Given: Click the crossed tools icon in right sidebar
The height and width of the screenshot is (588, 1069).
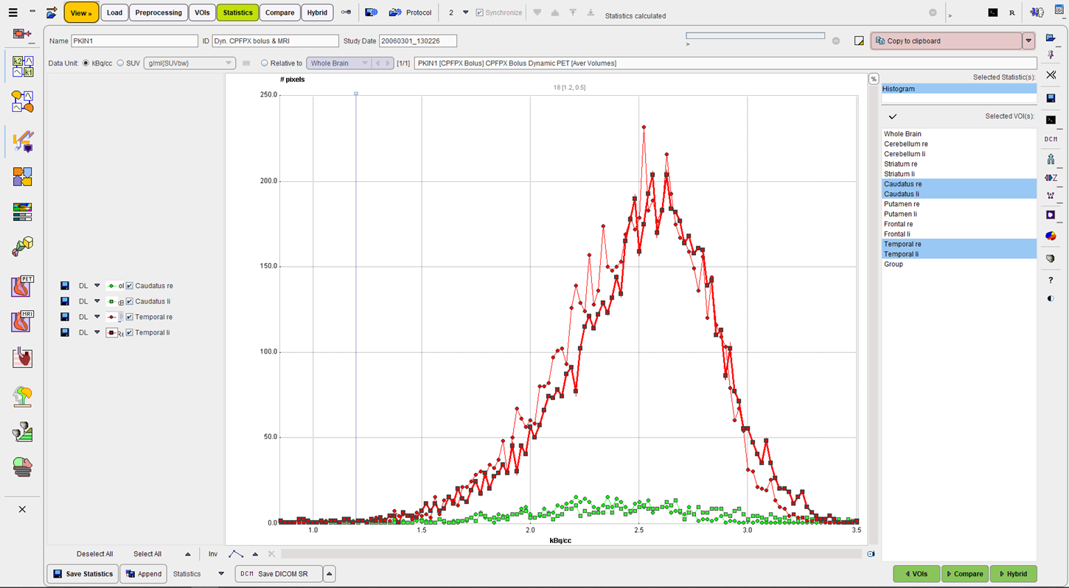Looking at the screenshot, I should (1051, 74).
